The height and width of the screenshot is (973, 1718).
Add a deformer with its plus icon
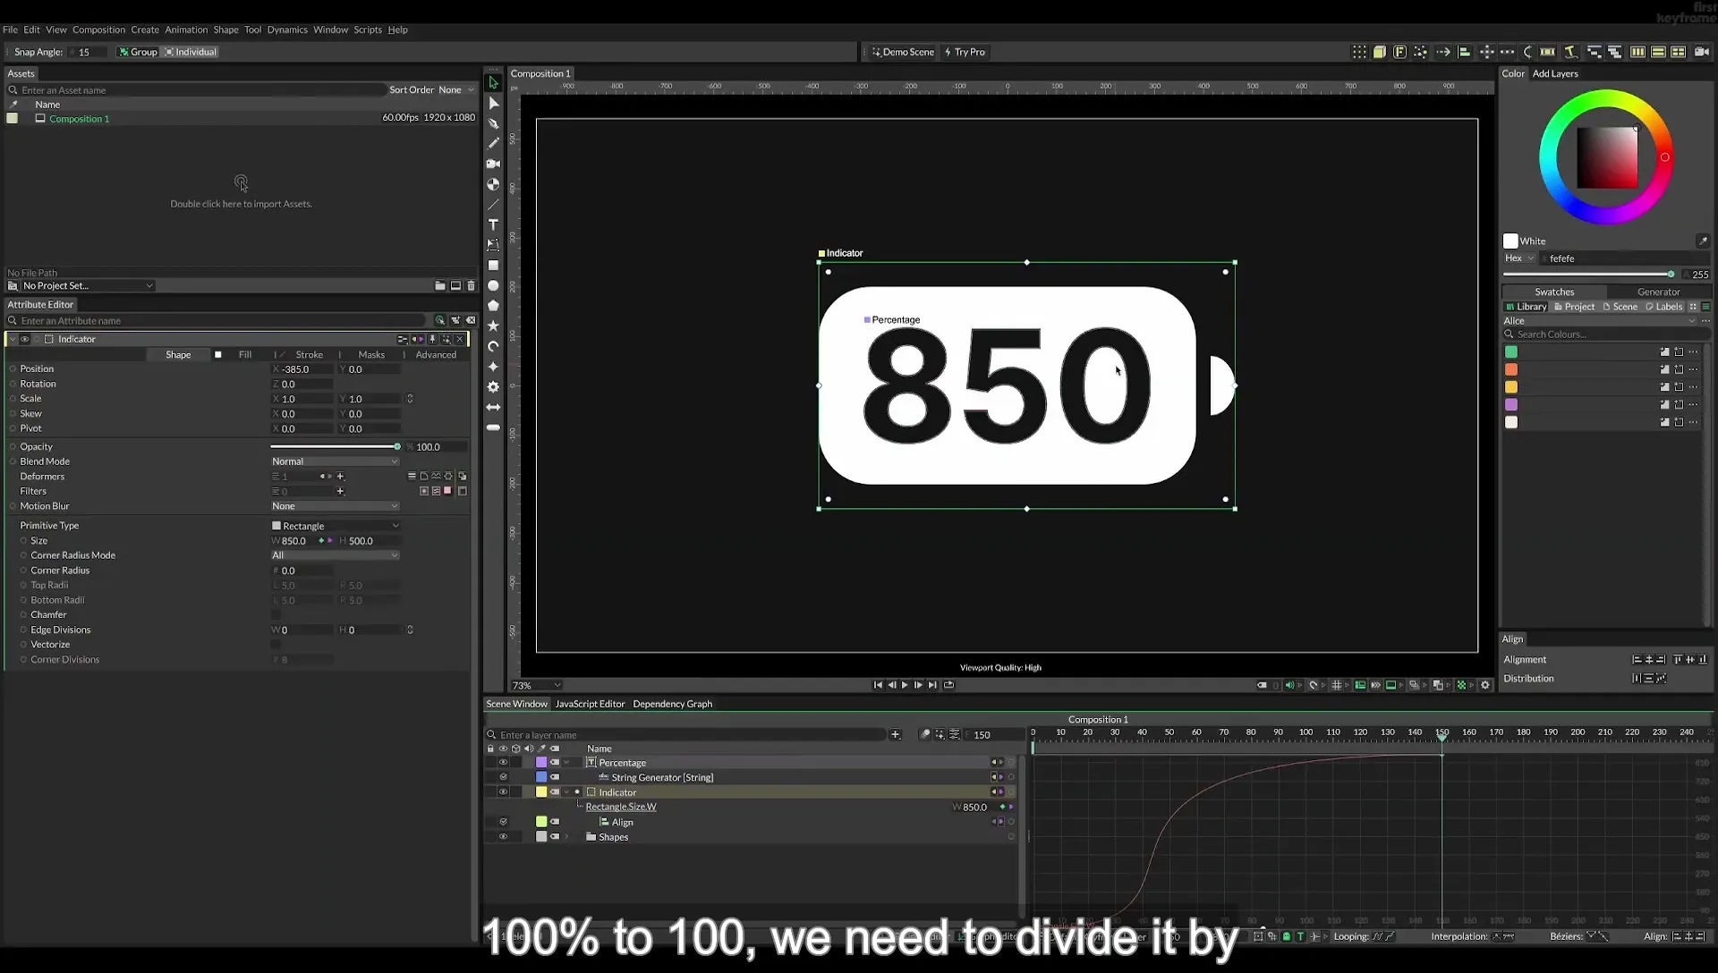(x=340, y=476)
